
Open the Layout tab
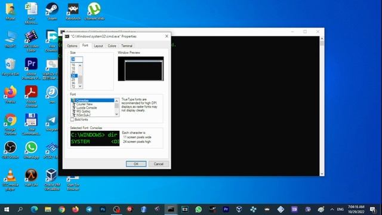tap(98, 46)
